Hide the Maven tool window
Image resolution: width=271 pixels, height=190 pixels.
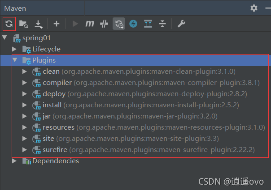click(x=268, y=8)
